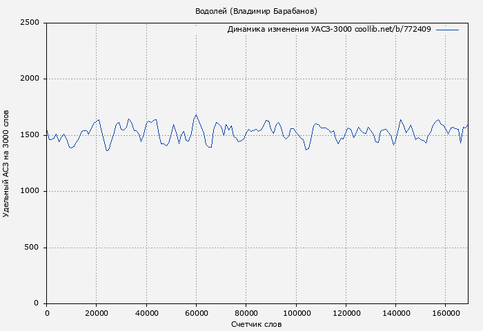The image size is (483, 331).
Task: Click the 160000 tick label on X-axis
Action: tap(444, 313)
